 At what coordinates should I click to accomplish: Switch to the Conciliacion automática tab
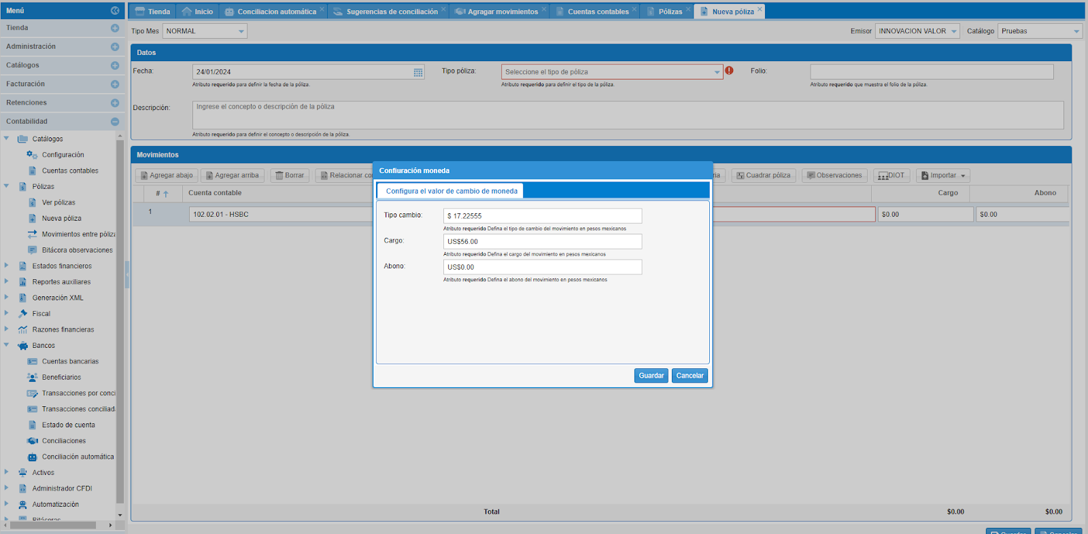pos(276,12)
